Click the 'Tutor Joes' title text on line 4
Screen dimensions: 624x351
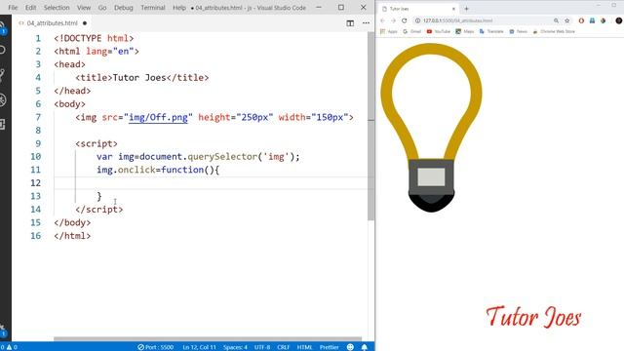[139, 78]
